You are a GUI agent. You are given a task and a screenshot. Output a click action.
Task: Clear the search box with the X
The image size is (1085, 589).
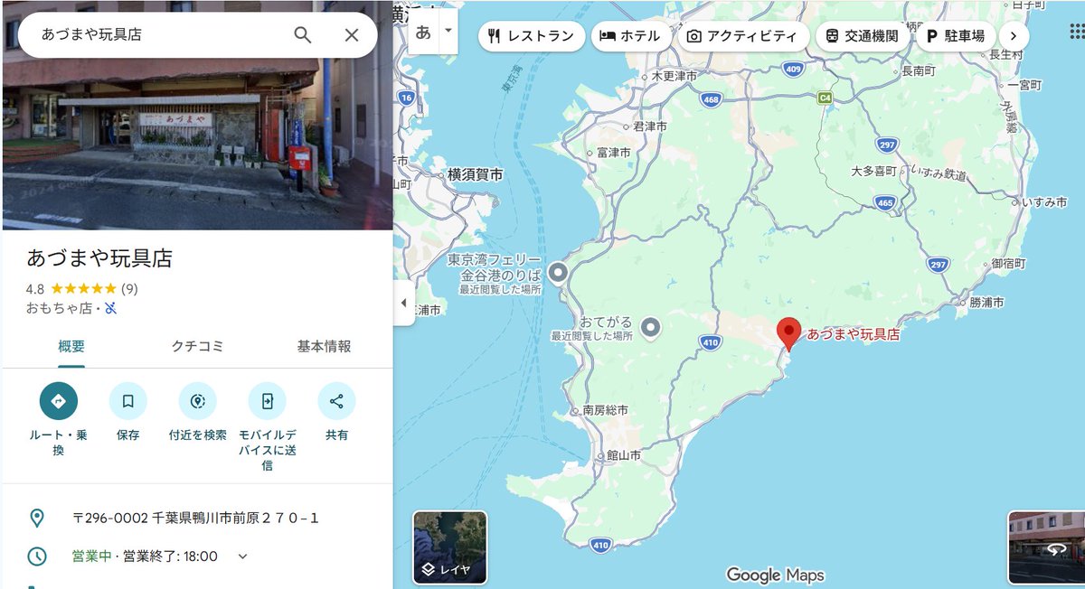(x=351, y=33)
